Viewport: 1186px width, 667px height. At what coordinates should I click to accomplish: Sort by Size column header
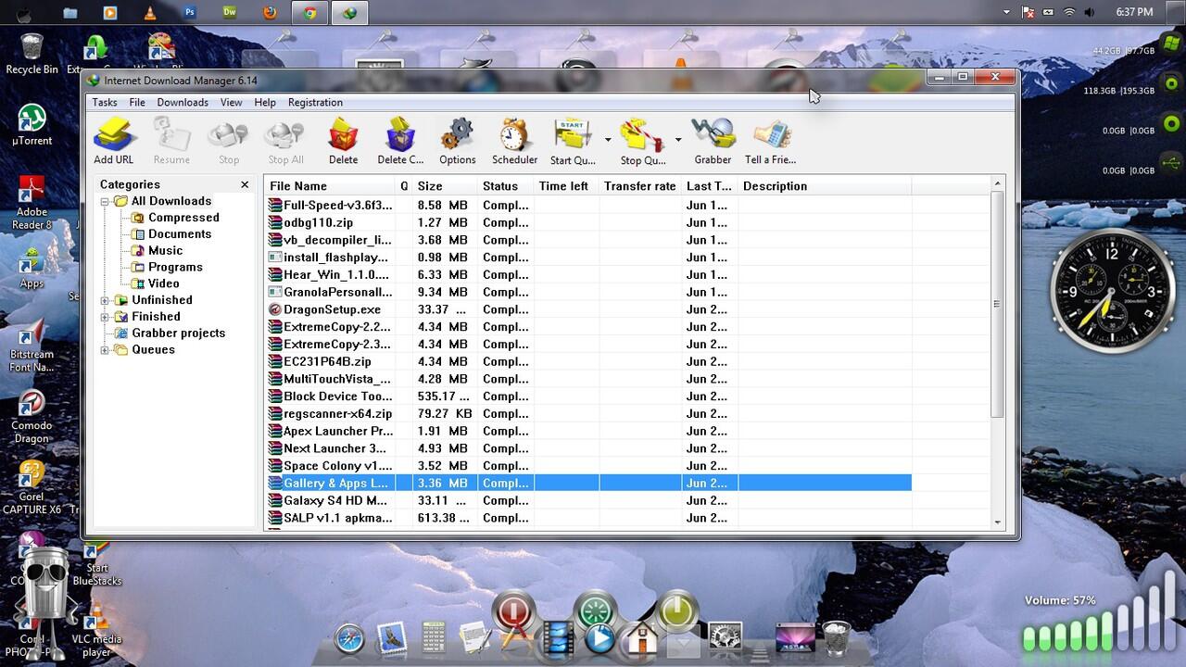(444, 186)
